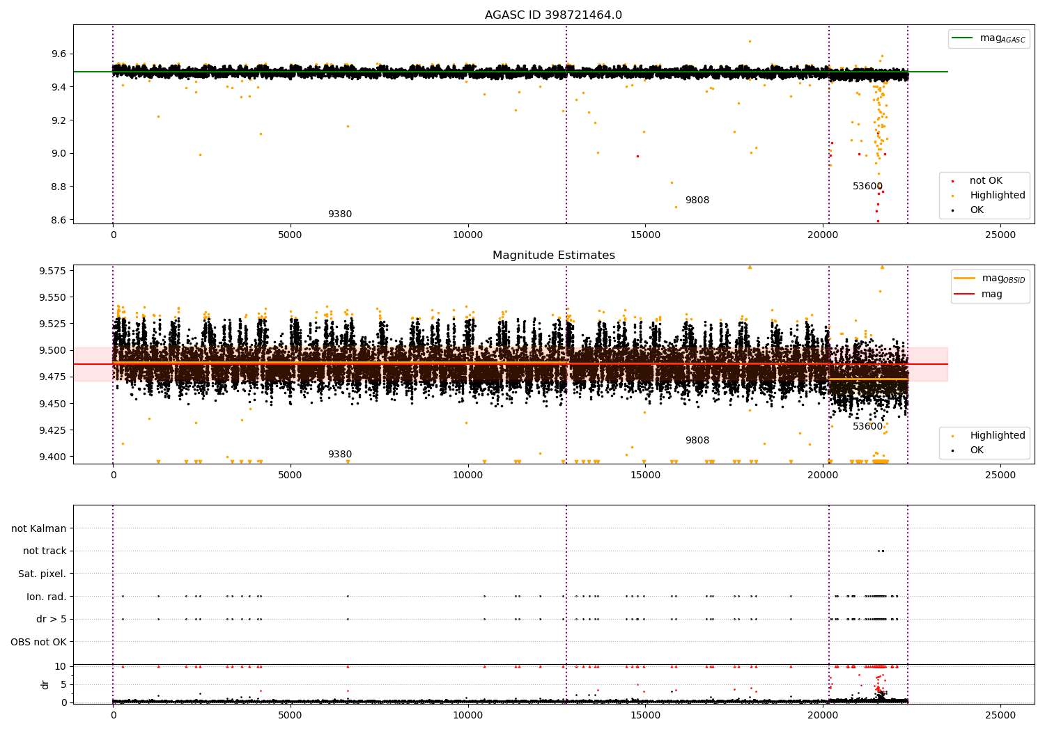The width and height of the screenshot is (1045, 731).
Task: Click the "25000" tick under bottom plot
Action: pos(1000,714)
